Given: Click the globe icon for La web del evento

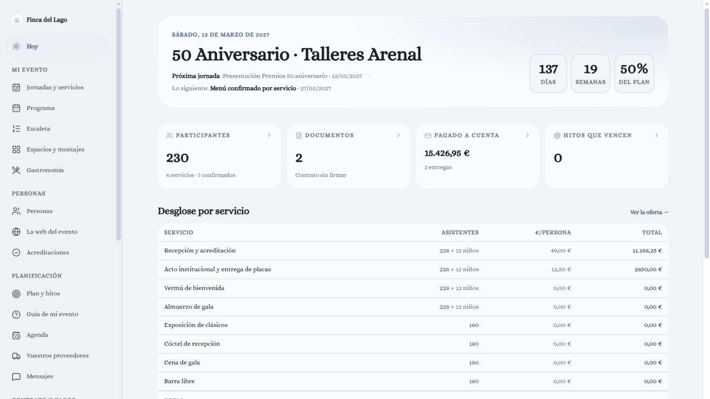Looking at the screenshot, I should (16, 232).
